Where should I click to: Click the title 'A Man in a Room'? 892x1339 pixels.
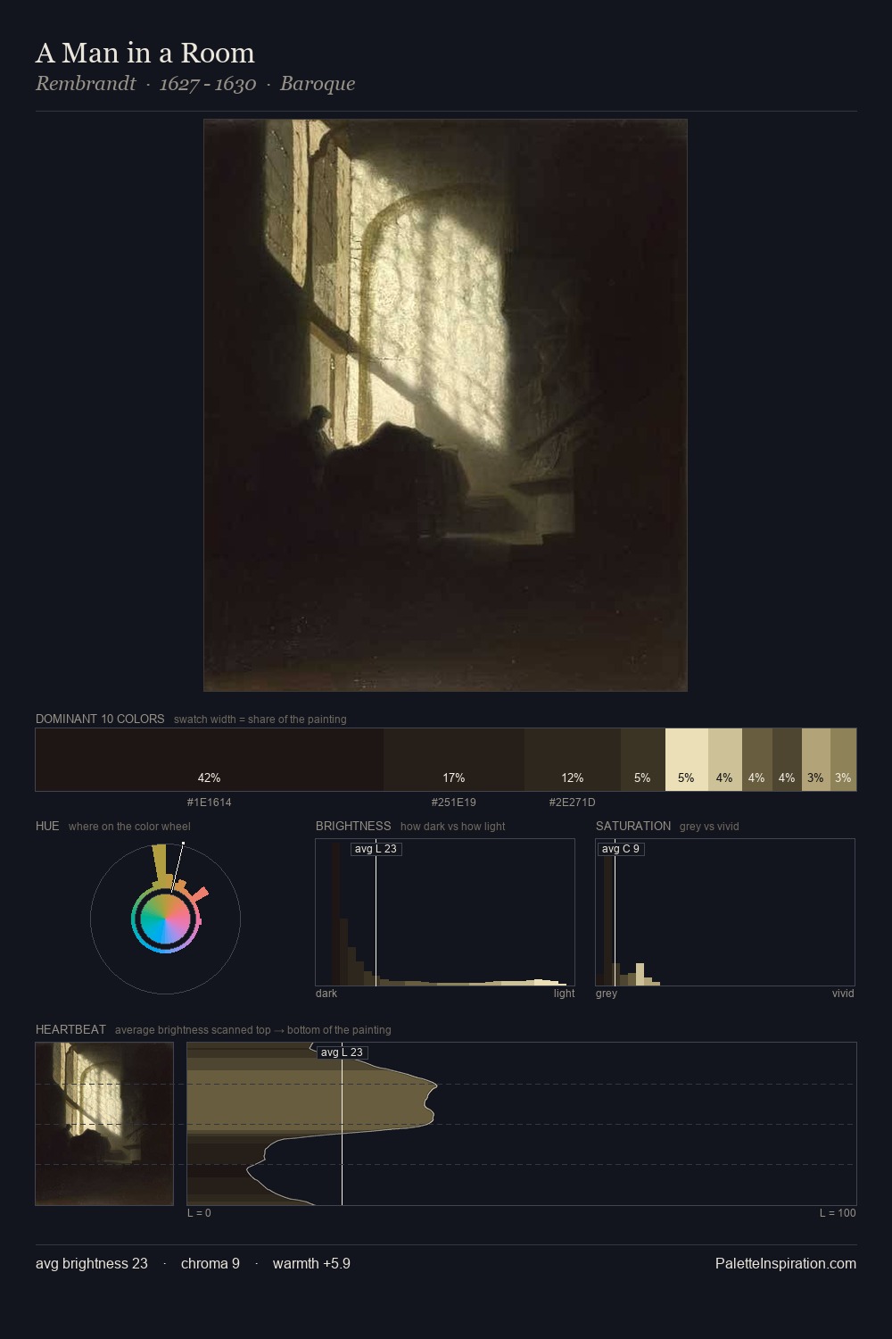tap(145, 54)
